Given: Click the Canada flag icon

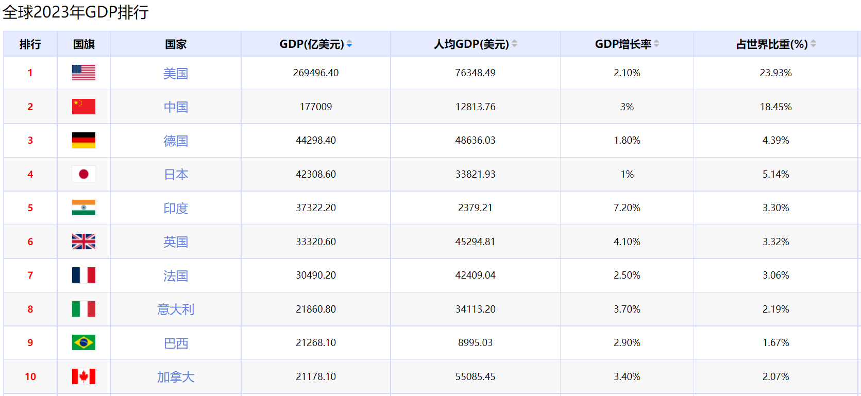Looking at the screenshot, I should point(83,376).
